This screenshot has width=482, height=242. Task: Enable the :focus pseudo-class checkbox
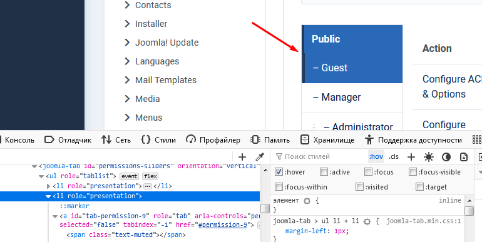pos(368,172)
